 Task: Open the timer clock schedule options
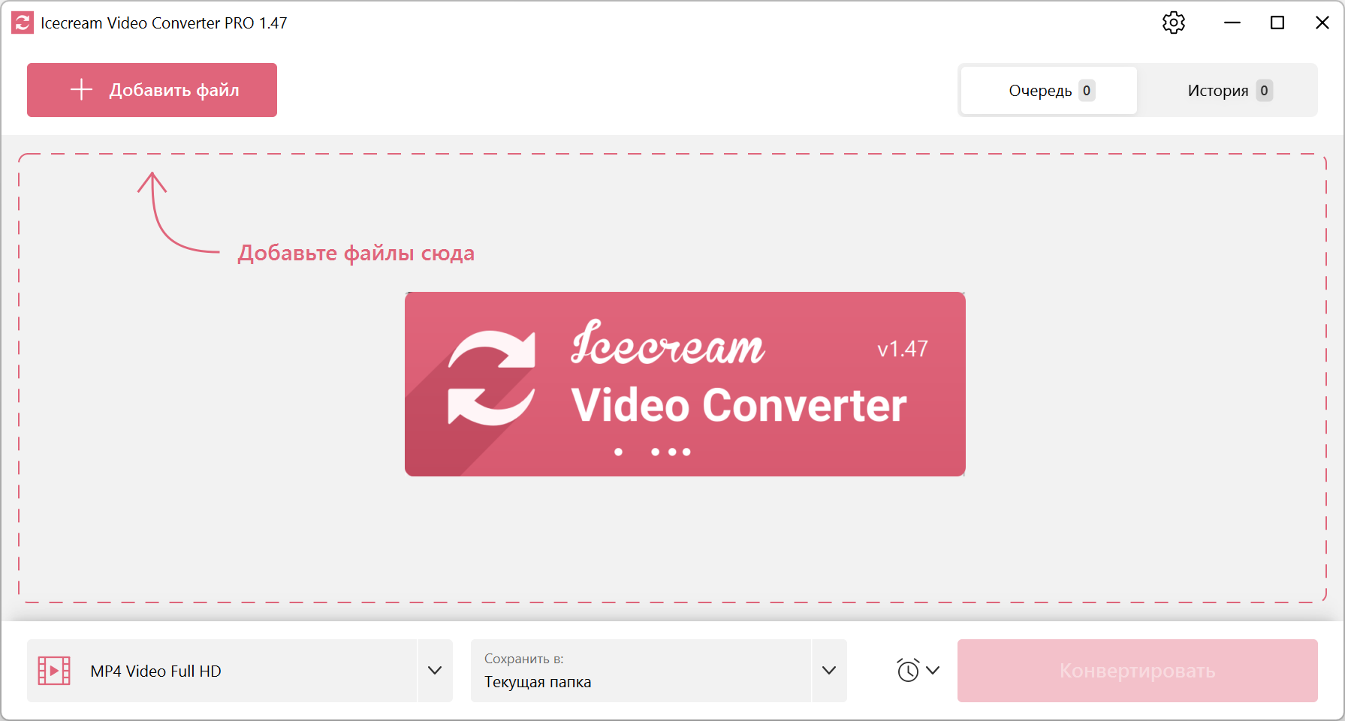[918, 670]
